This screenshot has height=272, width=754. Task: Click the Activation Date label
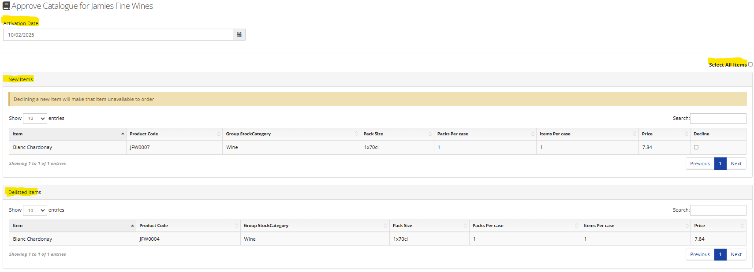[21, 23]
